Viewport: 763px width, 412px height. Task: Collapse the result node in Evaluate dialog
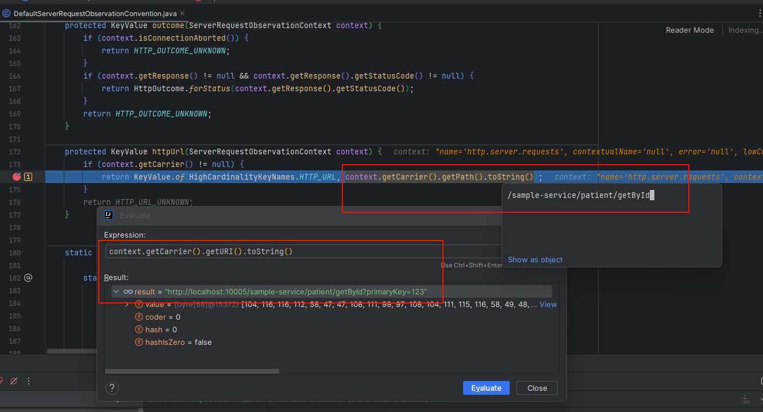[117, 291]
